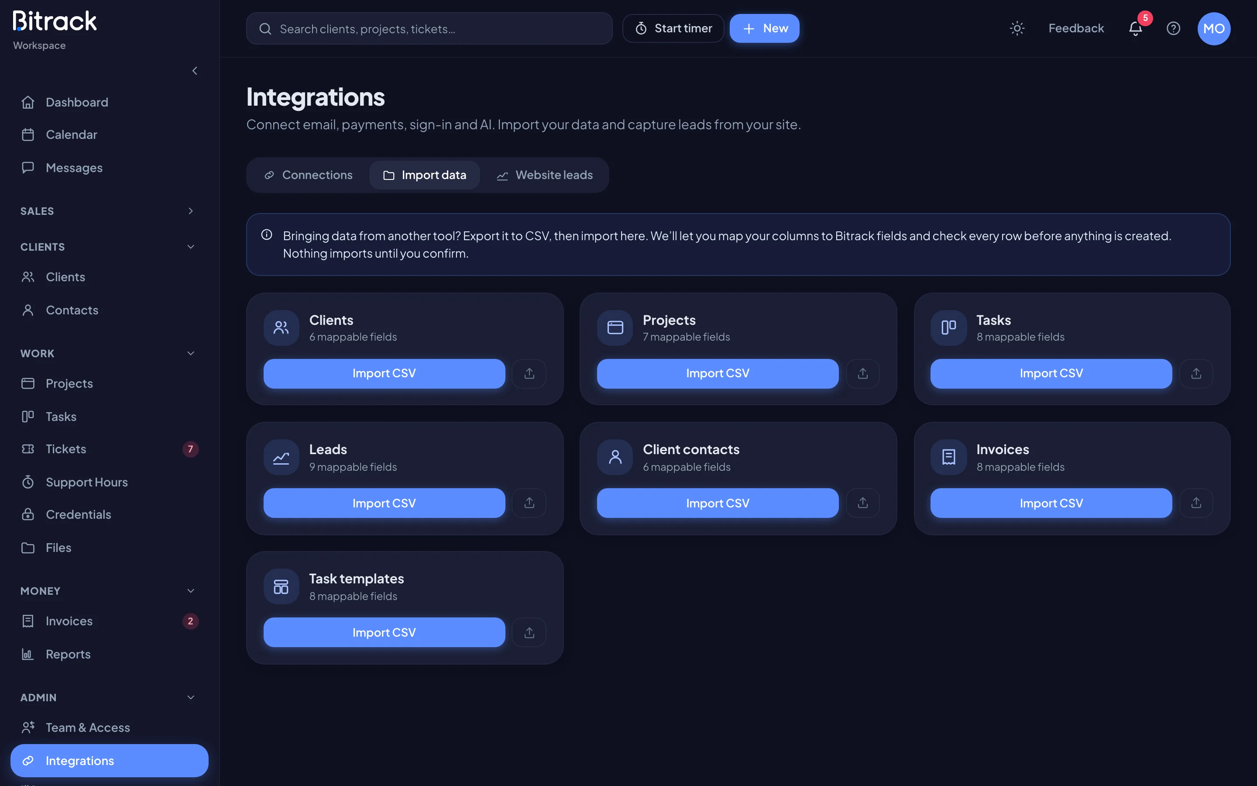The image size is (1257, 786).
Task: Open Team & Access in the sidebar
Action: point(109,728)
